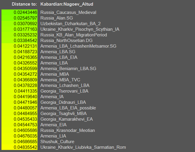The image size is (195, 152).
Task: Select the Russia_Caucasus_Medieval entry
Action: [68, 12]
